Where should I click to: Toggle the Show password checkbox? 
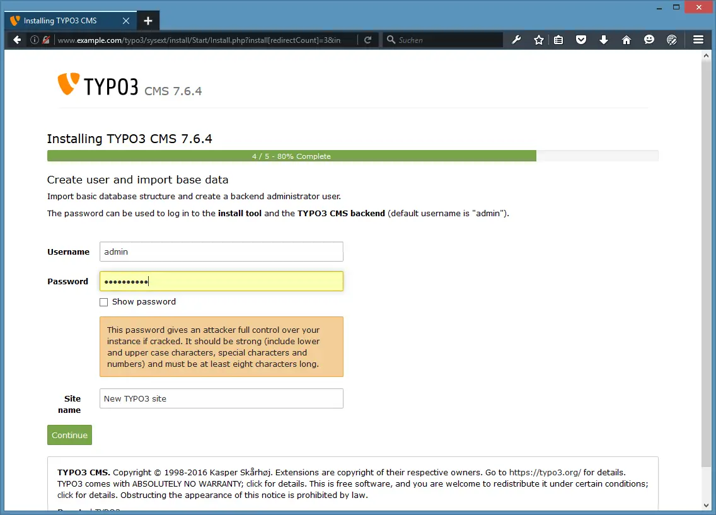click(103, 302)
